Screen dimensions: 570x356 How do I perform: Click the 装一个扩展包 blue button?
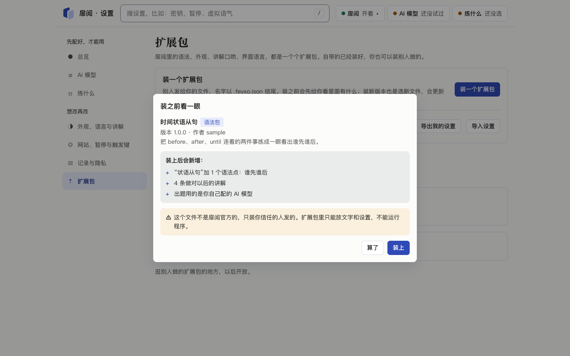click(x=477, y=89)
